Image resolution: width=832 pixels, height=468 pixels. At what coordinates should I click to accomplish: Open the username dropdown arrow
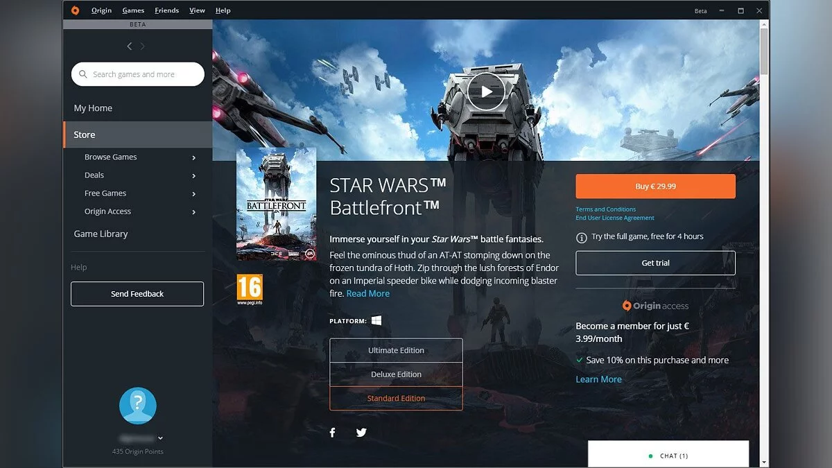(161, 438)
